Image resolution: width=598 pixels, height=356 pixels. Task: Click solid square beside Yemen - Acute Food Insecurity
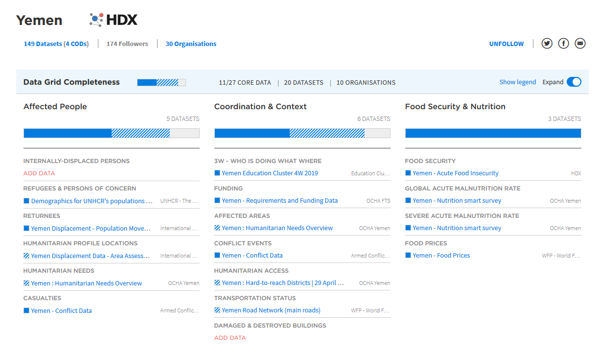pyautogui.click(x=408, y=173)
